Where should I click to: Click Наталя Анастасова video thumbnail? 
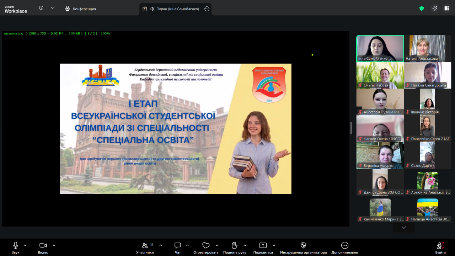click(428, 48)
